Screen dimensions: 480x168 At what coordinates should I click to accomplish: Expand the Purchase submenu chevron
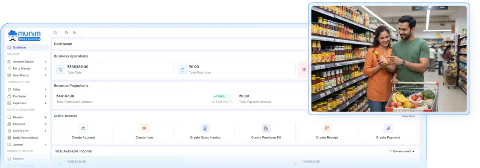point(45,96)
